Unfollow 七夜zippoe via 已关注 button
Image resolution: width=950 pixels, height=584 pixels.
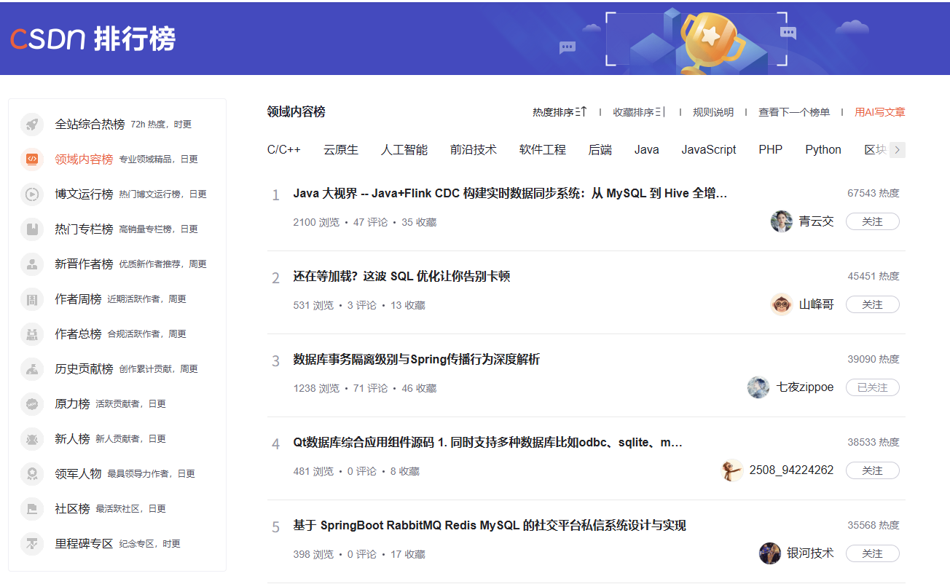coord(873,387)
